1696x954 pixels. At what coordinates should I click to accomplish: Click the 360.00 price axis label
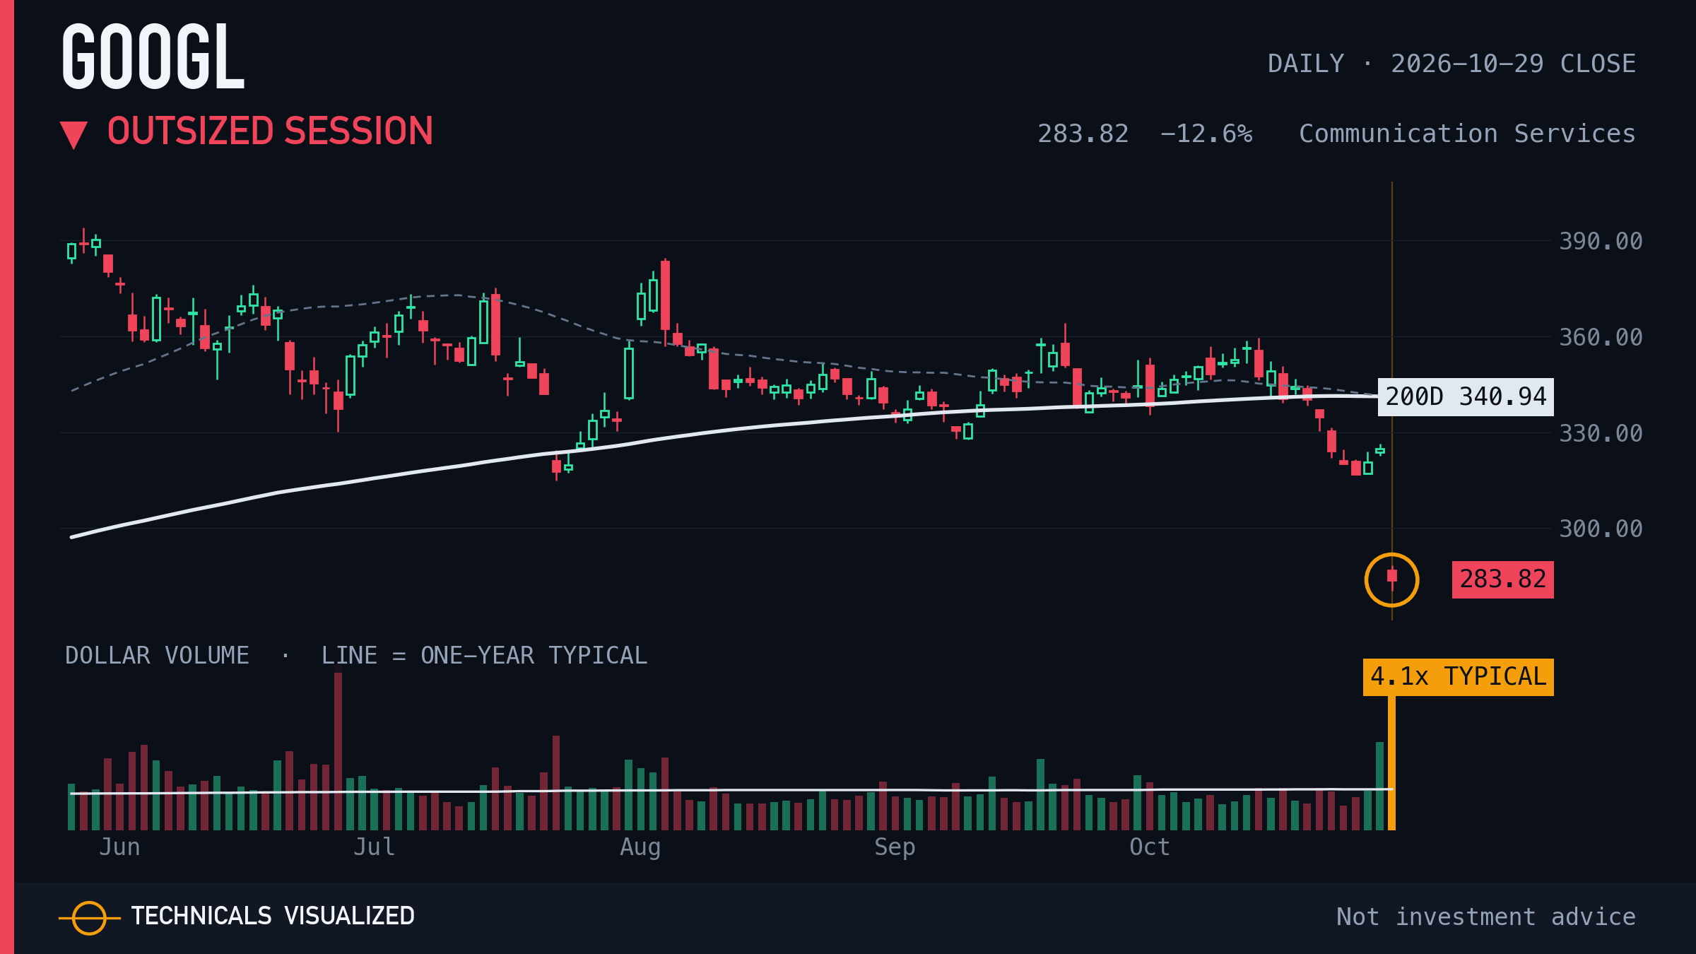1601,337
